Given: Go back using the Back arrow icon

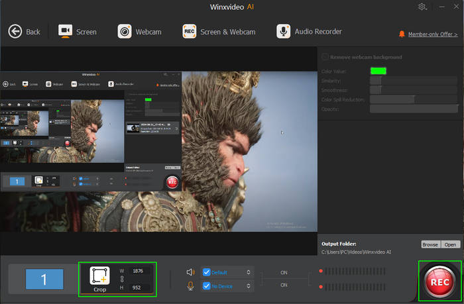Looking at the screenshot, I should pyautogui.click(x=15, y=31).
